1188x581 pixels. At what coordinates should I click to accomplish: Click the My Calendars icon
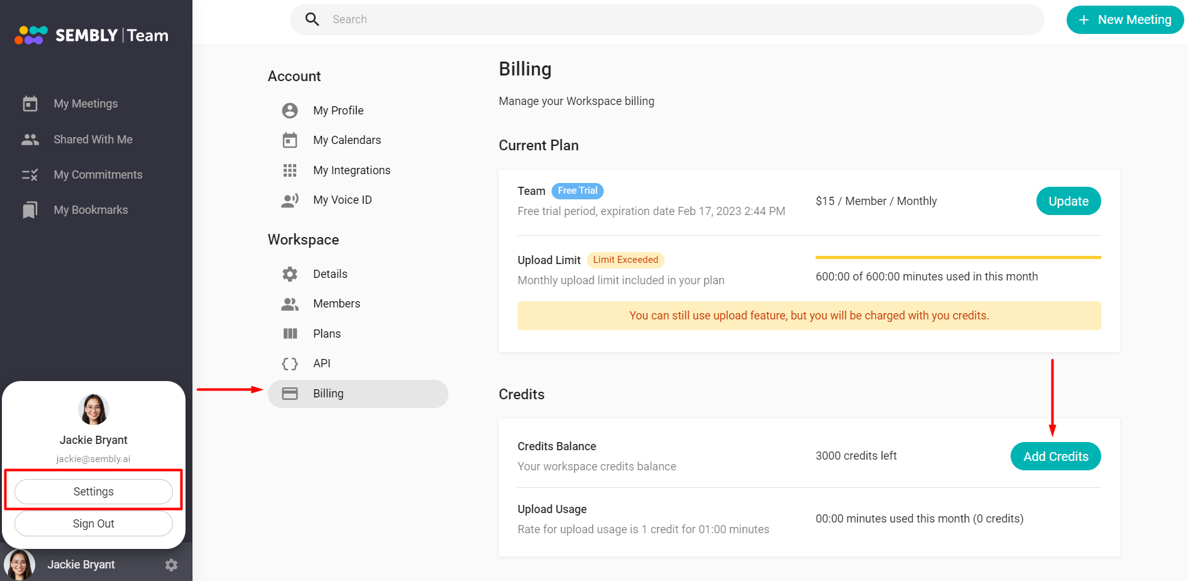coord(290,140)
